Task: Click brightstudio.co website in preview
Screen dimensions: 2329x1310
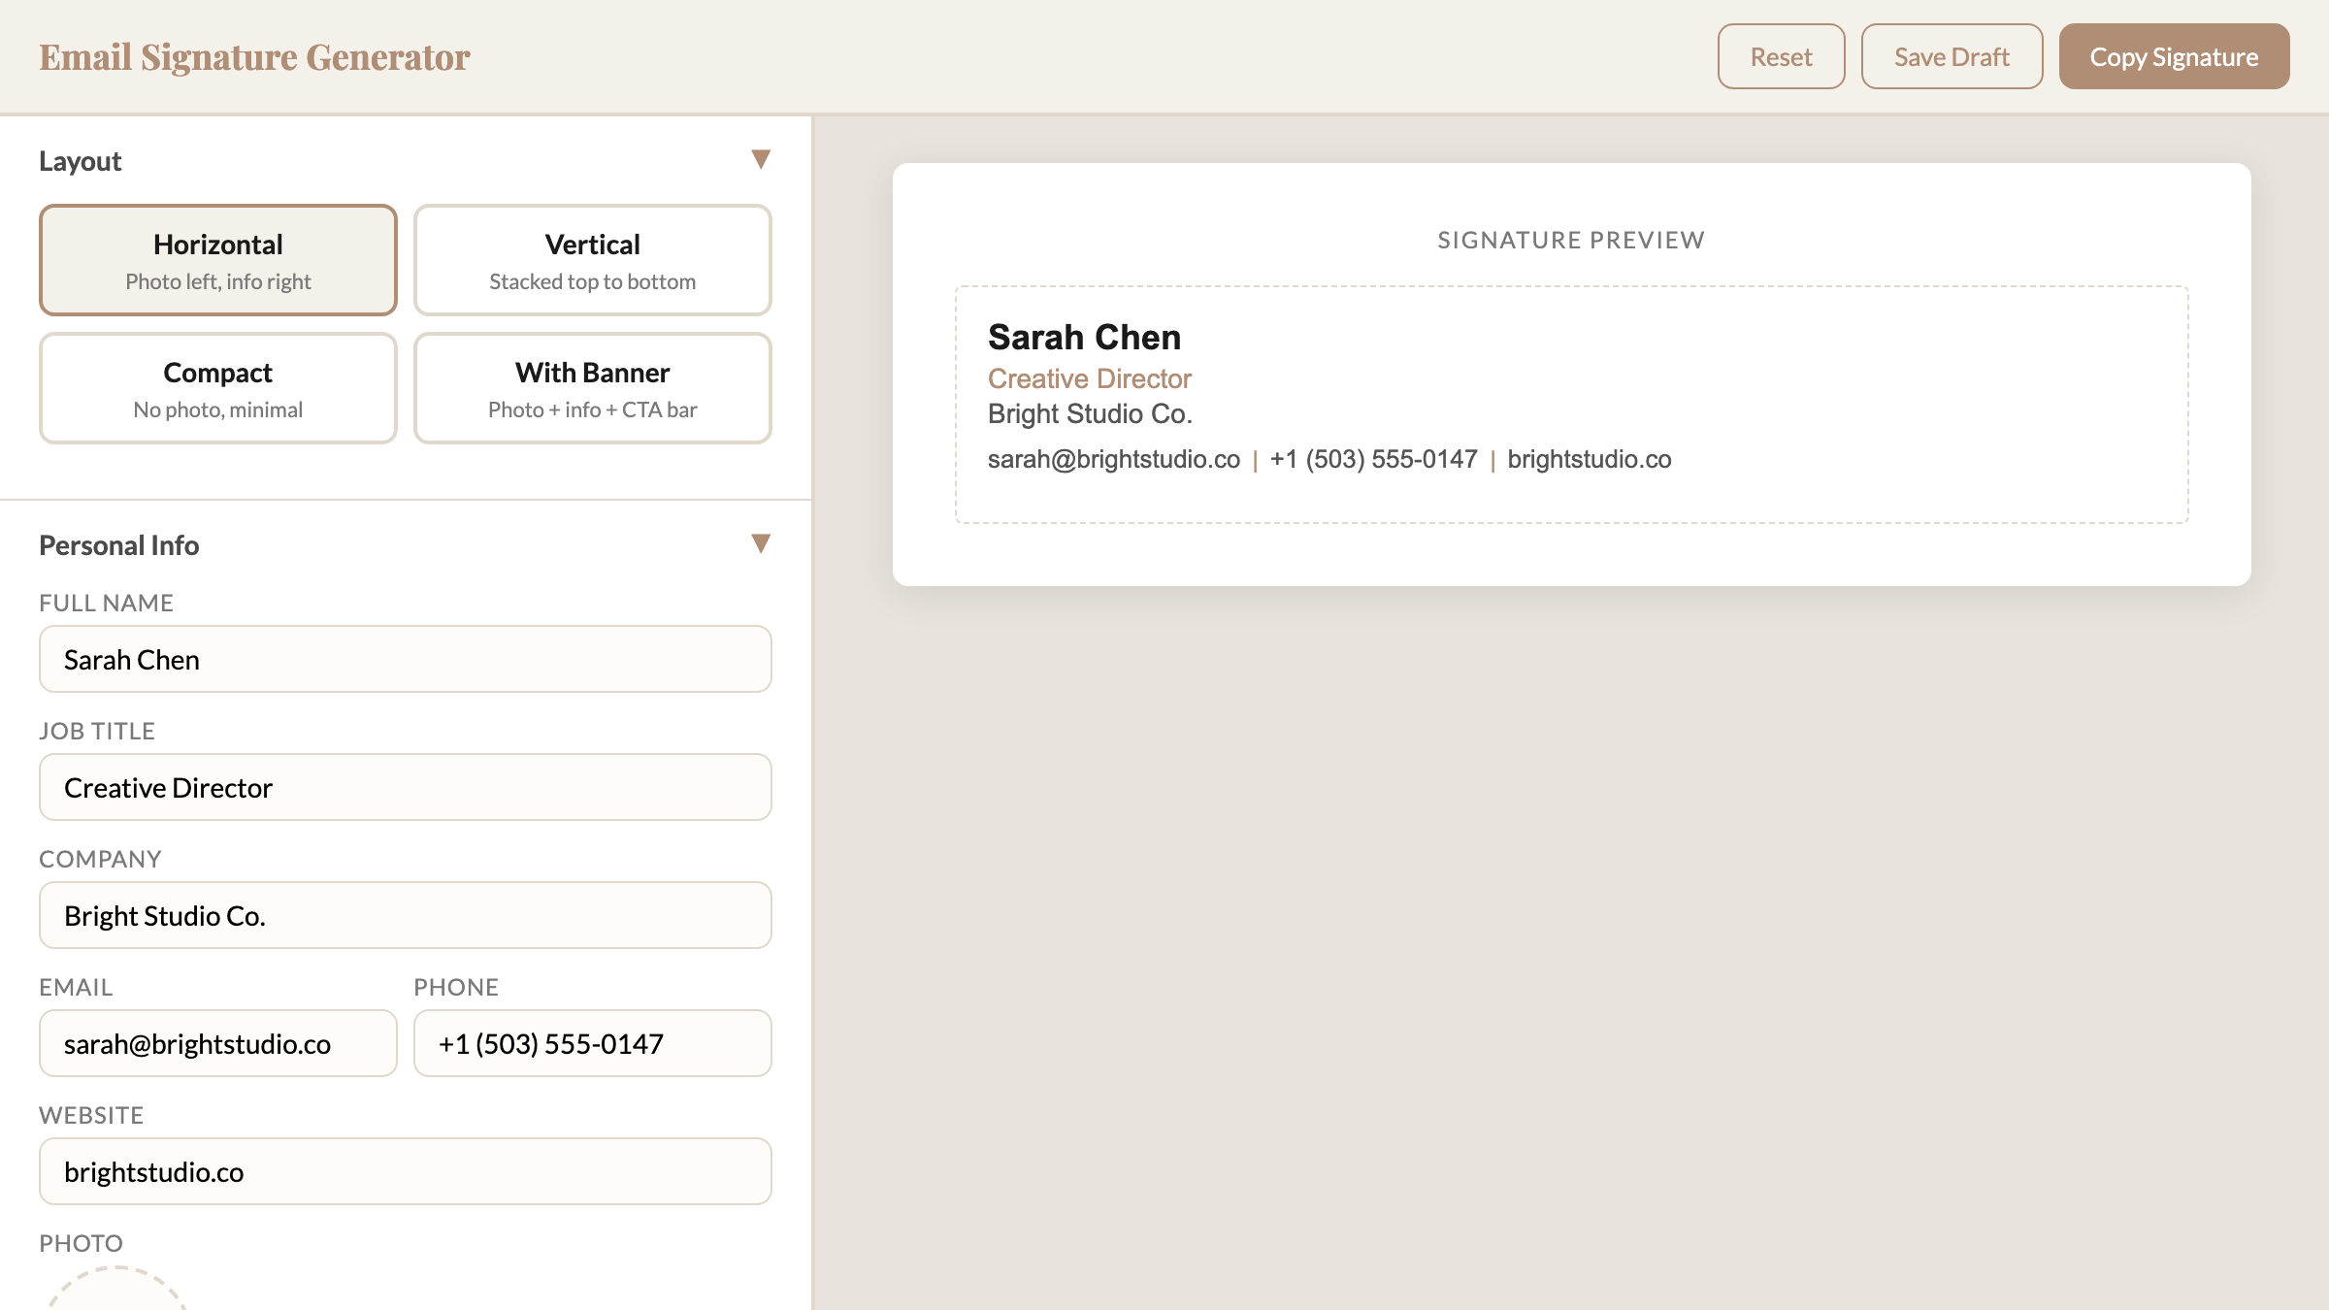Action: [x=1590, y=459]
